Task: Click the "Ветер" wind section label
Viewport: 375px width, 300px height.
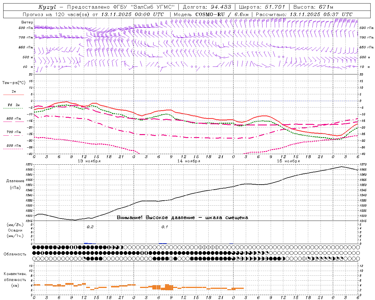Action: tap(27, 22)
